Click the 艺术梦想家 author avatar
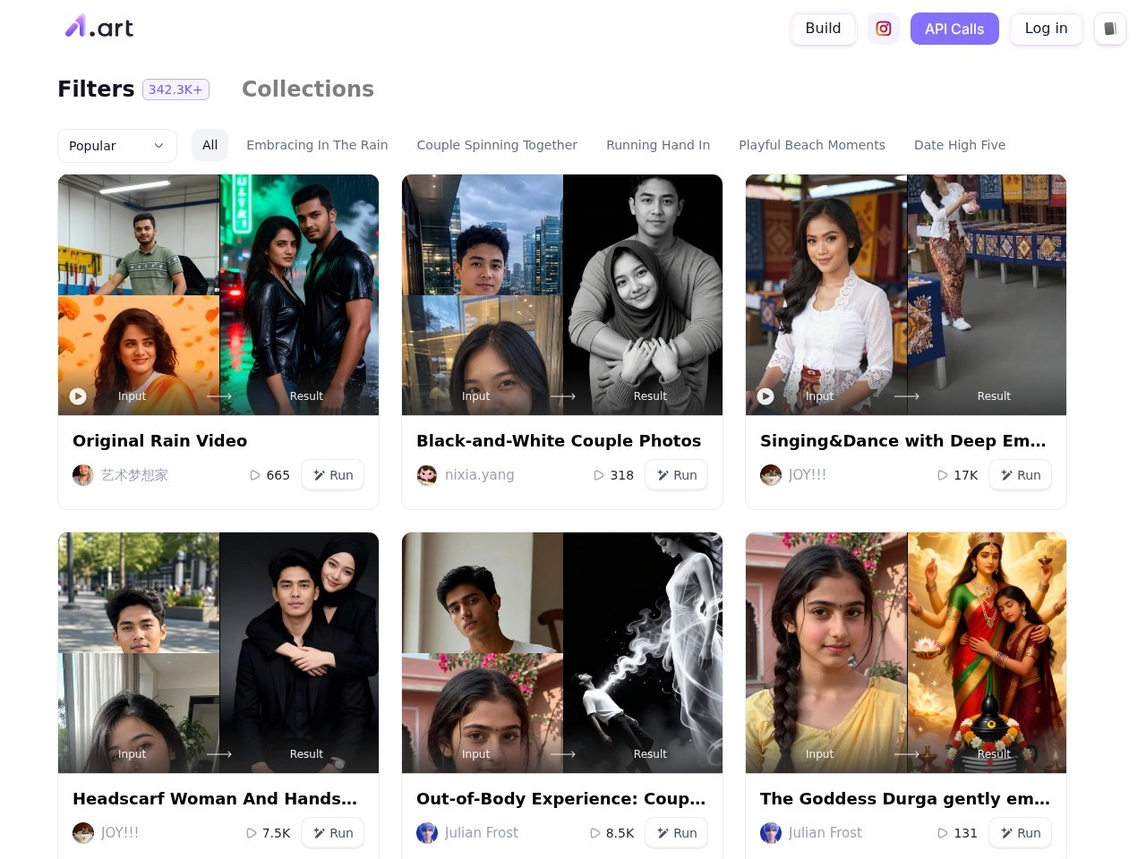The image size is (1146, 859). click(x=83, y=475)
